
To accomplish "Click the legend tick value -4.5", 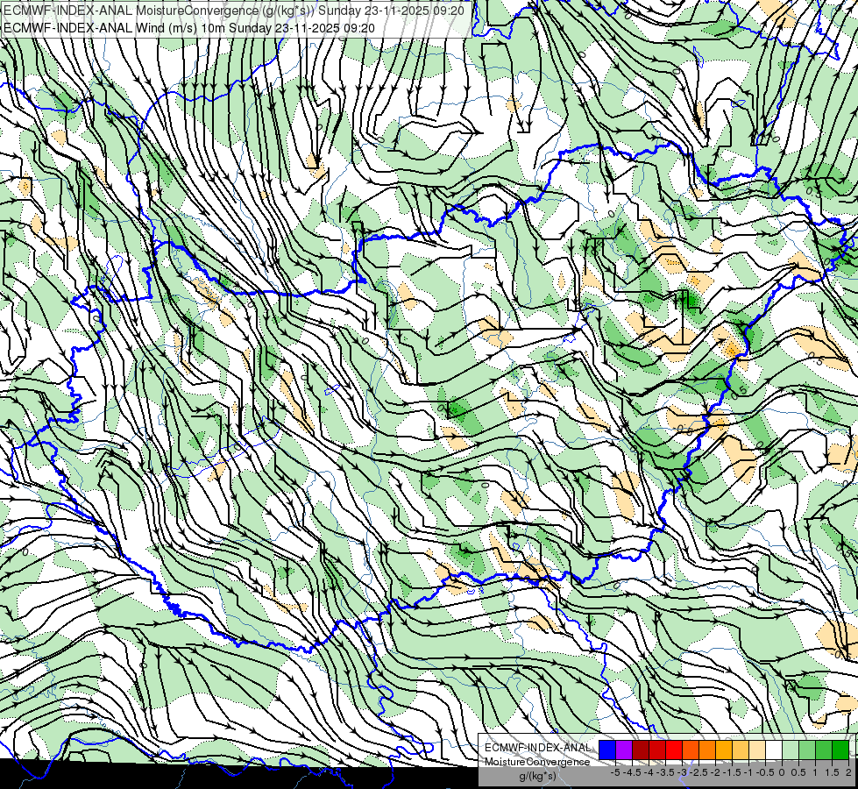I will [632, 772].
